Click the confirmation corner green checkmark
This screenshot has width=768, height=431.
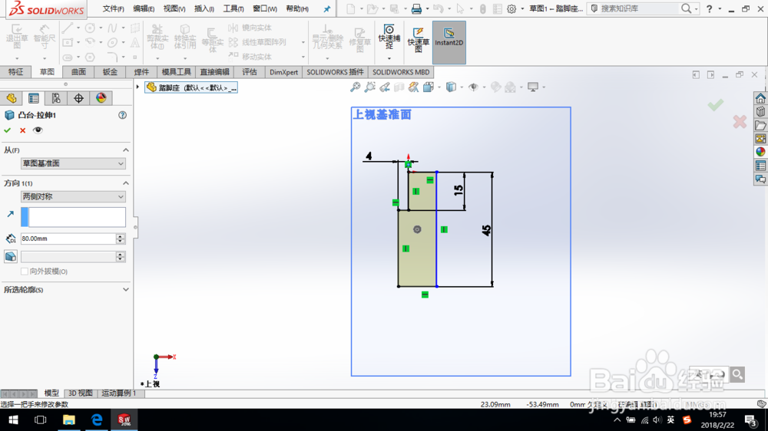pos(716,105)
